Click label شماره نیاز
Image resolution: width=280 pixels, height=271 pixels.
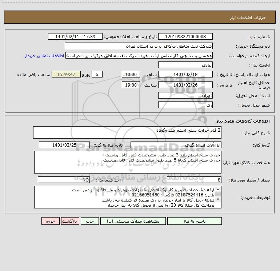(x=260, y=37)
